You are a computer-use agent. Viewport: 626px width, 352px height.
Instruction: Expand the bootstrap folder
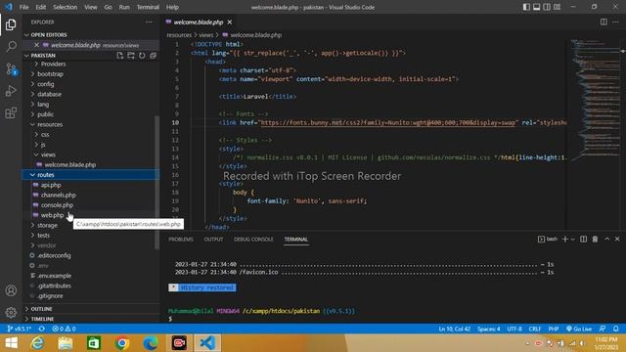coord(50,74)
